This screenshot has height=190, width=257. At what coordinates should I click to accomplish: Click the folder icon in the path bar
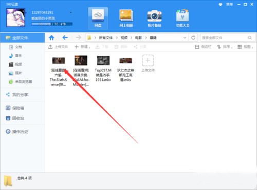pos(89,38)
